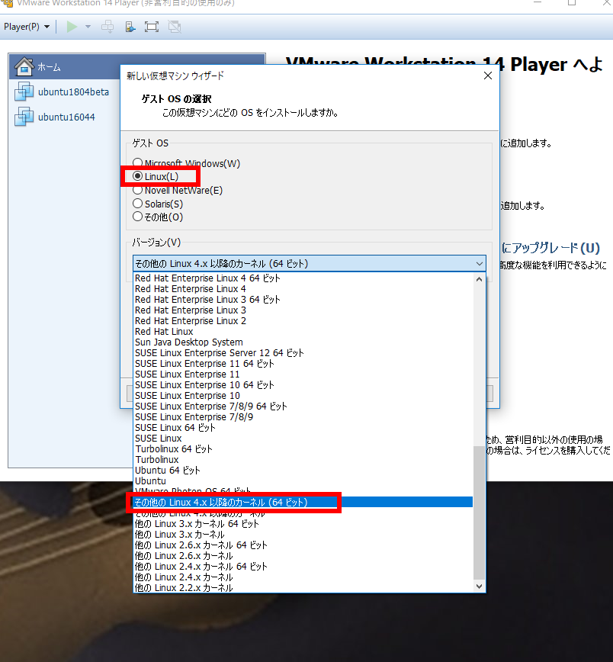Viewport: 613px width, 662px height.
Task: Choose 他の Linux 2.4.x カーネル 64 ビット
Action: (303, 567)
